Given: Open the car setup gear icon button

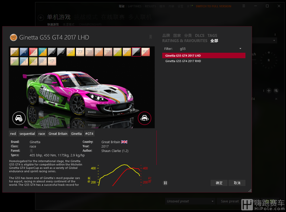Looking at the screenshot, I should pos(19,118).
